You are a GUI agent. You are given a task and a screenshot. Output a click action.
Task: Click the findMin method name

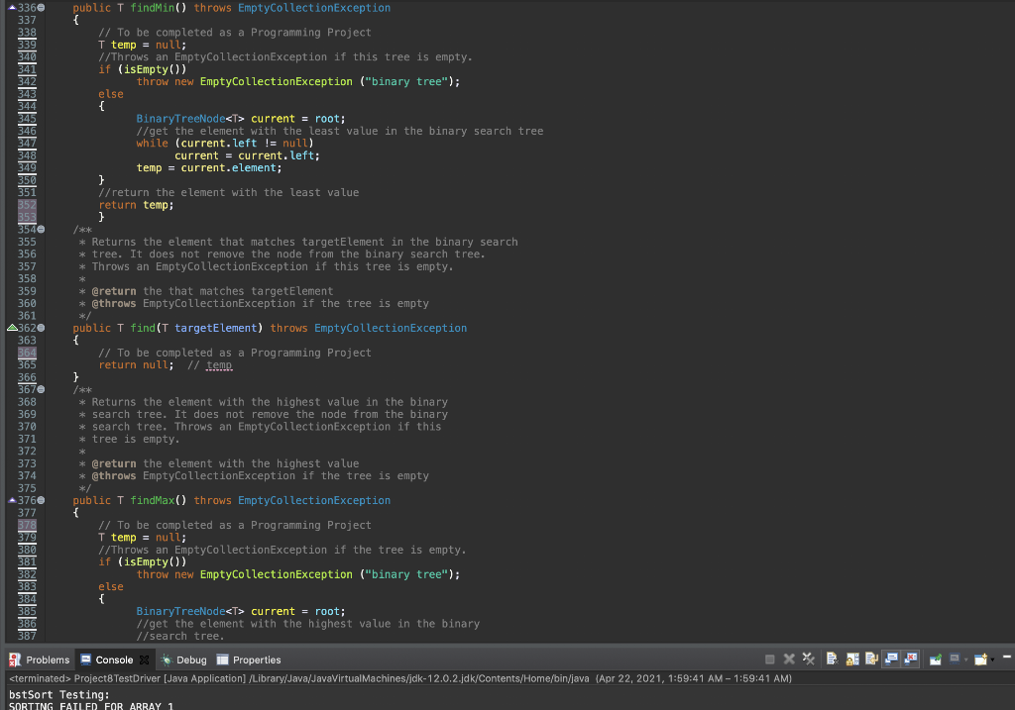[x=152, y=8]
